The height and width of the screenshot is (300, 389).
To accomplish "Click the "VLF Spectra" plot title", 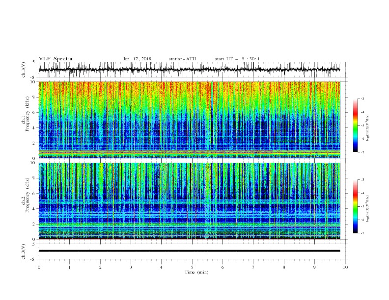I will 56,59.
